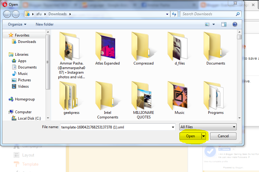Open the address bar history dropdown

[x=167, y=14]
